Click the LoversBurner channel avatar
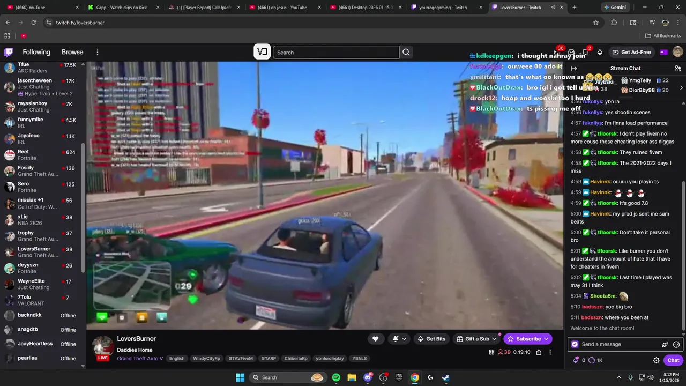686x386 pixels. [102, 347]
